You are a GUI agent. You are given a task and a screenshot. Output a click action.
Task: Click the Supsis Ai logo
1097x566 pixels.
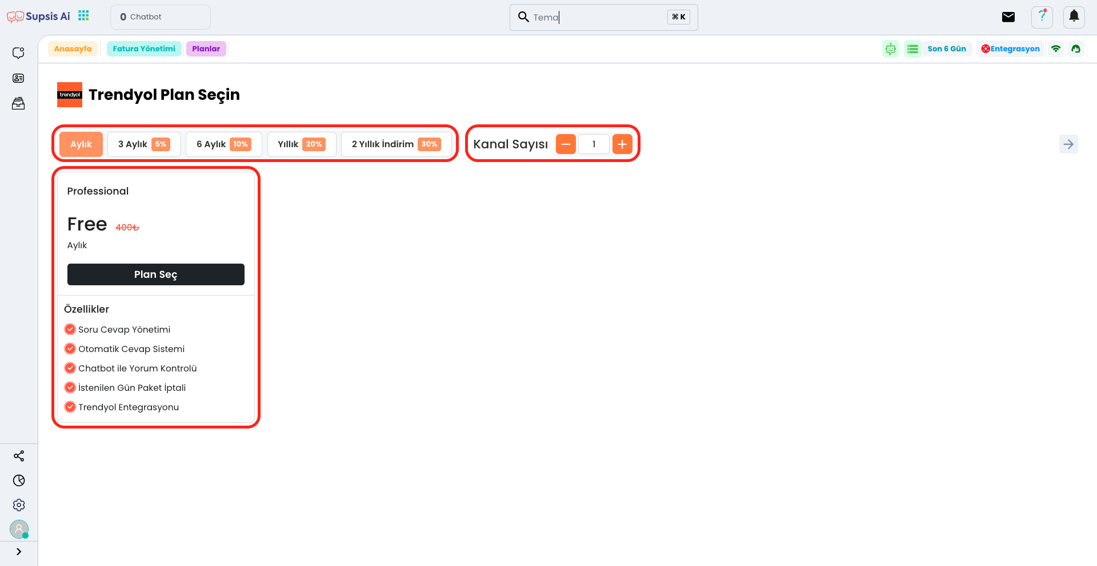38,17
